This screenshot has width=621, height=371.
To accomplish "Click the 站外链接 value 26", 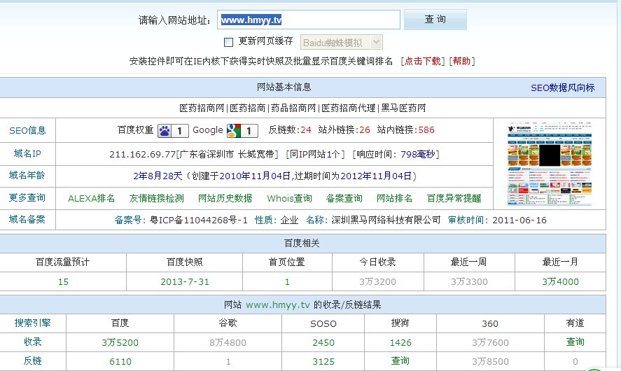I will click(x=364, y=130).
